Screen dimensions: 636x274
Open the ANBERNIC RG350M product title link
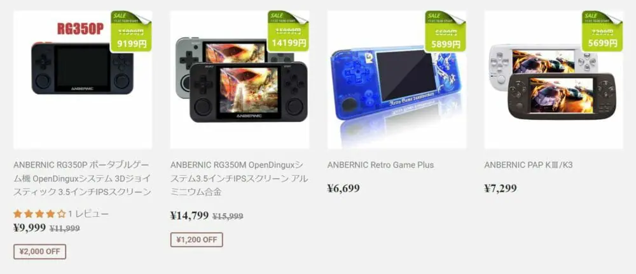239,178
